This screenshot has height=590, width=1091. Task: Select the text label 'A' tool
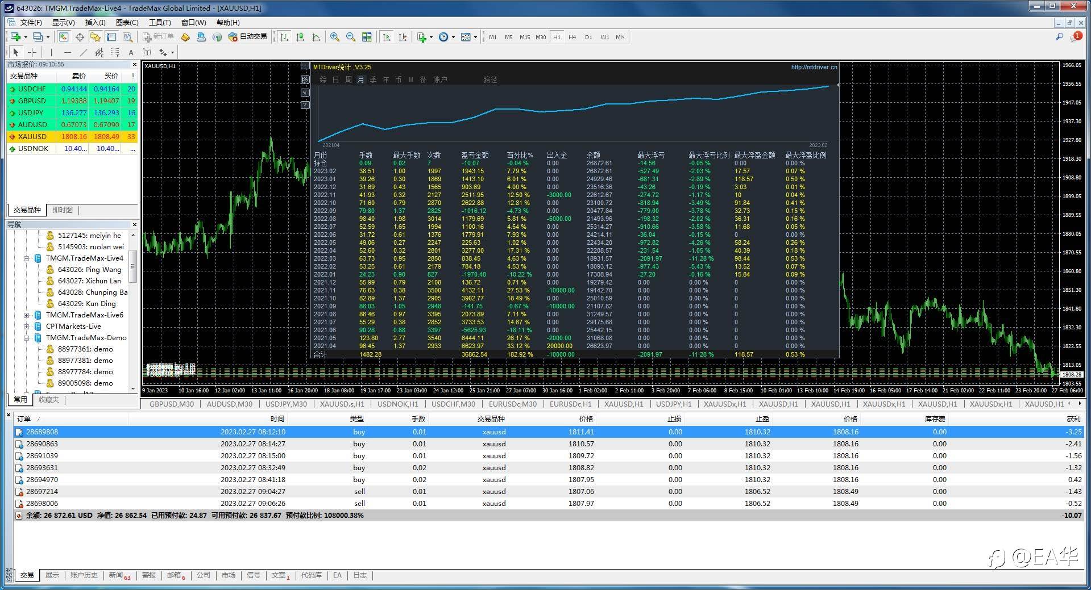(131, 52)
